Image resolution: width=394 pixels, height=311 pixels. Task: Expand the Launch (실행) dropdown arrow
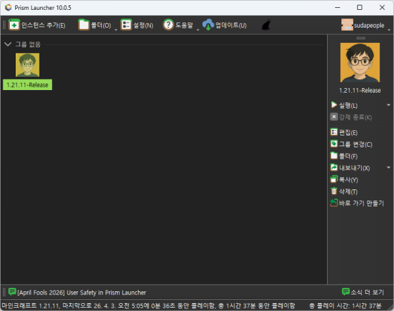[x=388, y=105]
